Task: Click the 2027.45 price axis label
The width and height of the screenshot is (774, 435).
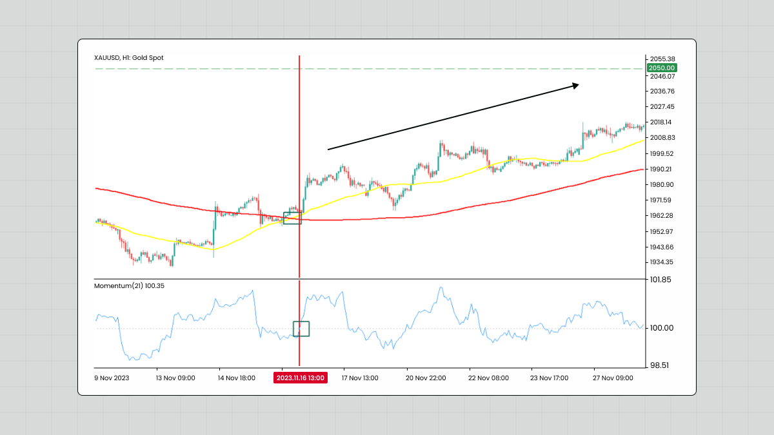Action: [662, 107]
